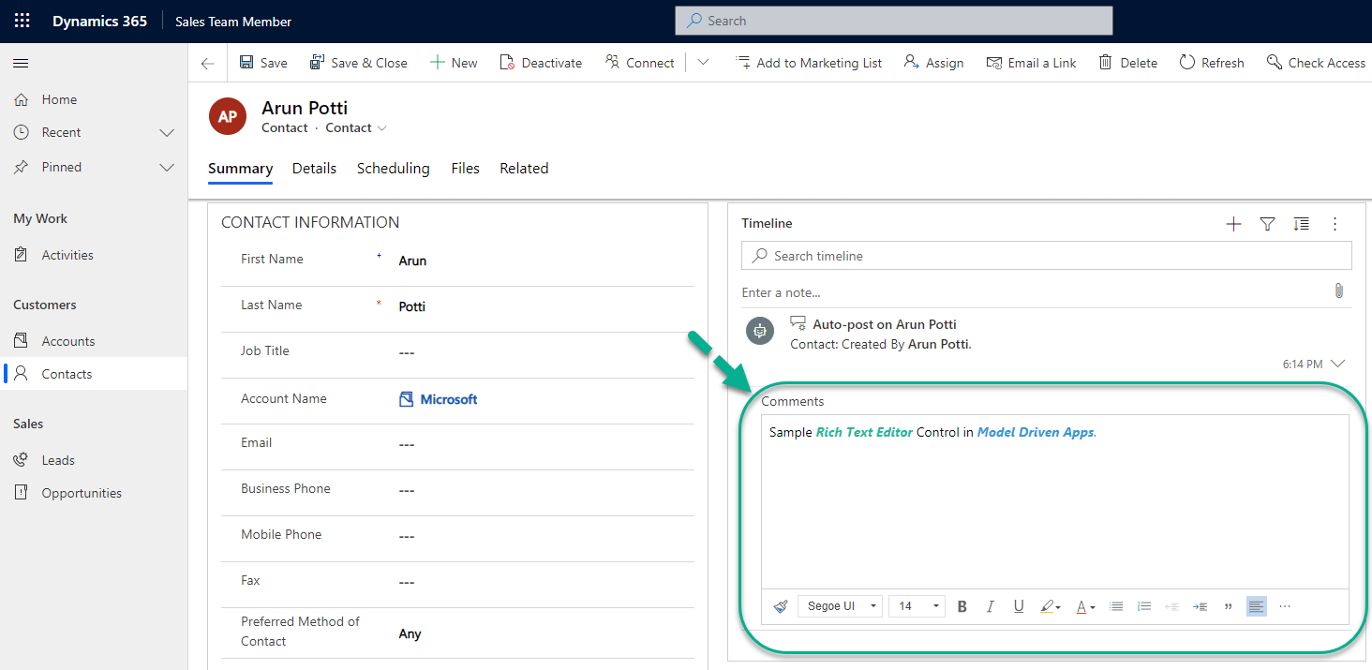This screenshot has height=670, width=1372.
Task: Add contact to Marketing List
Action: click(x=809, y=63)
